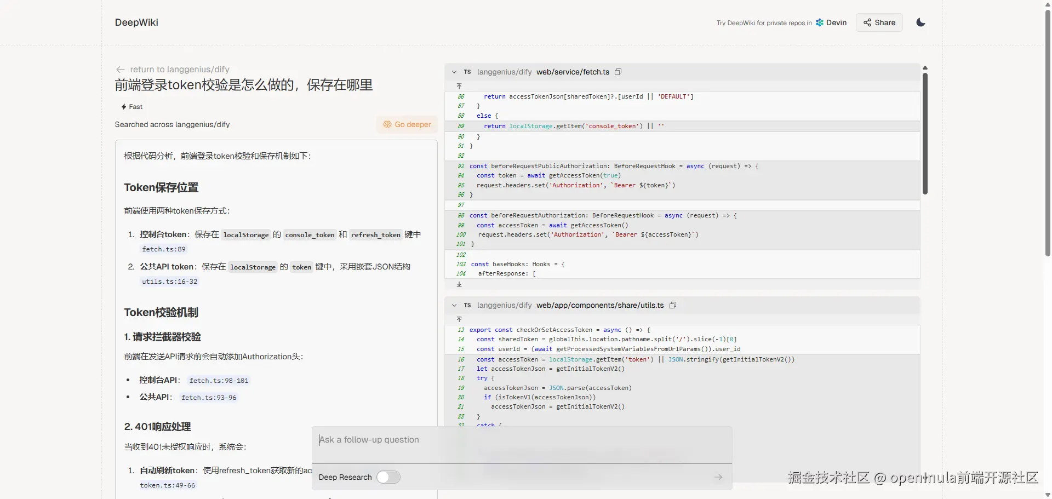Click 'Searched across langgenius/dify' text
Image resolution: width=1052 pixels, height=499 pixels.
coord(172,124)
